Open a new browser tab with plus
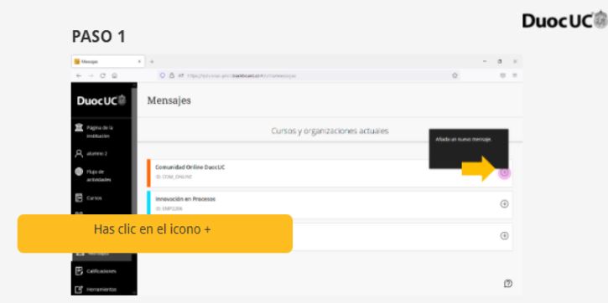 coord(152,62)
